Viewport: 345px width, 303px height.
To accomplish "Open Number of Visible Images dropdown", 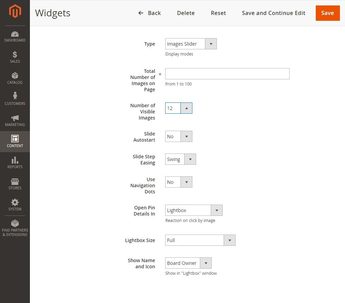I will 179,108.
